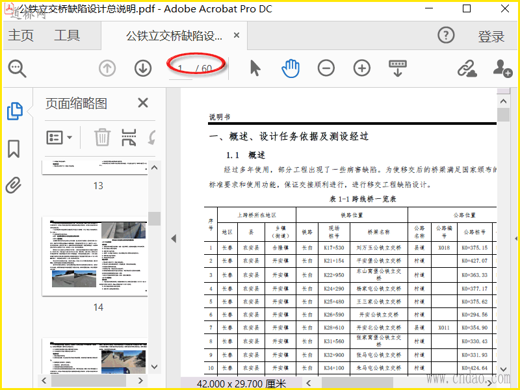This screenshot has width=520, height=390.
Task: Click the K0+375.15 table cell
Action: coord(474,248)
